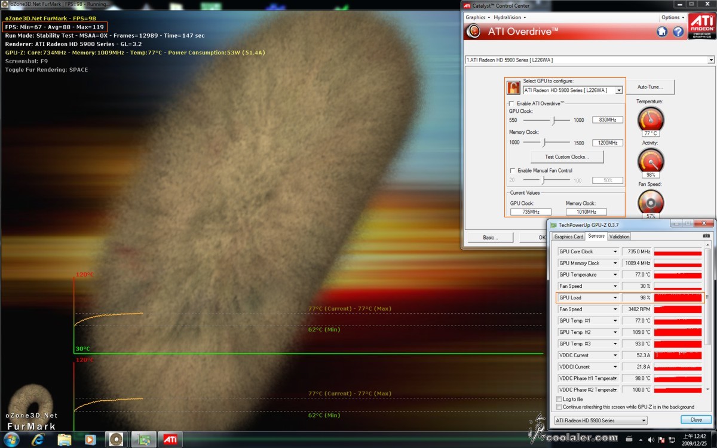
Task: Click the GPU-Z title bar app icon
Action: click(553, 225)
